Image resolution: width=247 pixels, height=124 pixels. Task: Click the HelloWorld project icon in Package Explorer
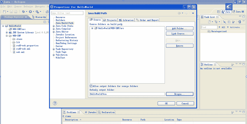pyautogui.click(x=7, y=26)
